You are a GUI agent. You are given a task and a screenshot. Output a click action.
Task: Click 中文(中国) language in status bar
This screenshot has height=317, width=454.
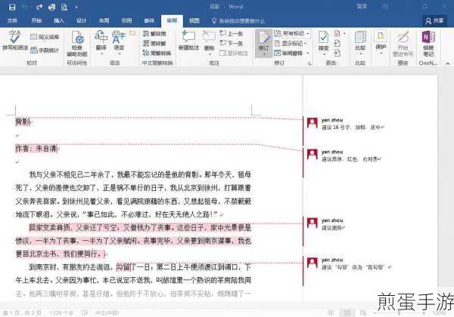(x=107, y=312)
